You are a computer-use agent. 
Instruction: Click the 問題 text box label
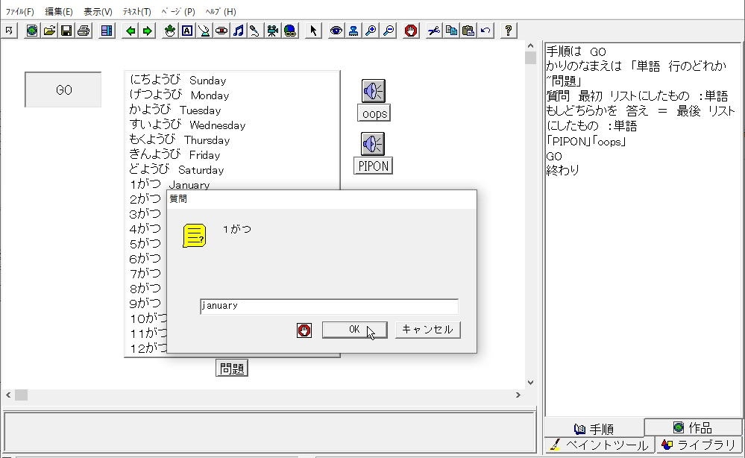pyautogui.click(x=232, y=368)
